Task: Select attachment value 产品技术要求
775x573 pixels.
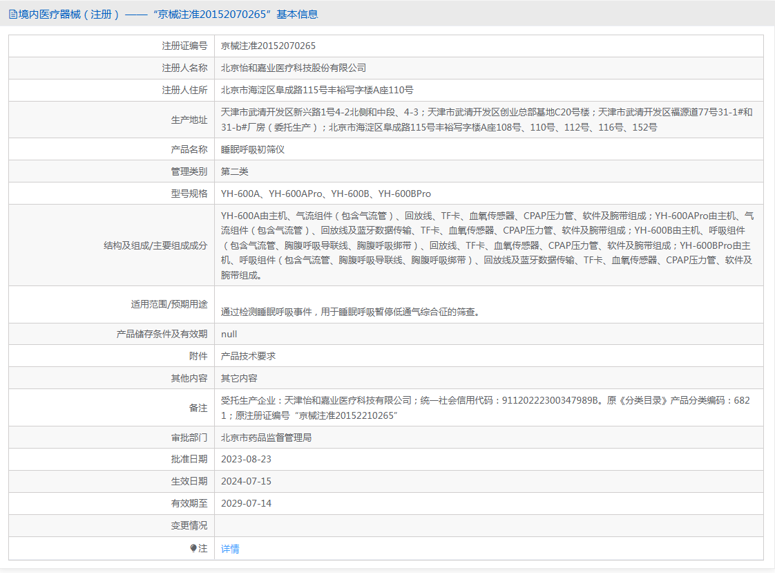Action: tap(248, 356)
